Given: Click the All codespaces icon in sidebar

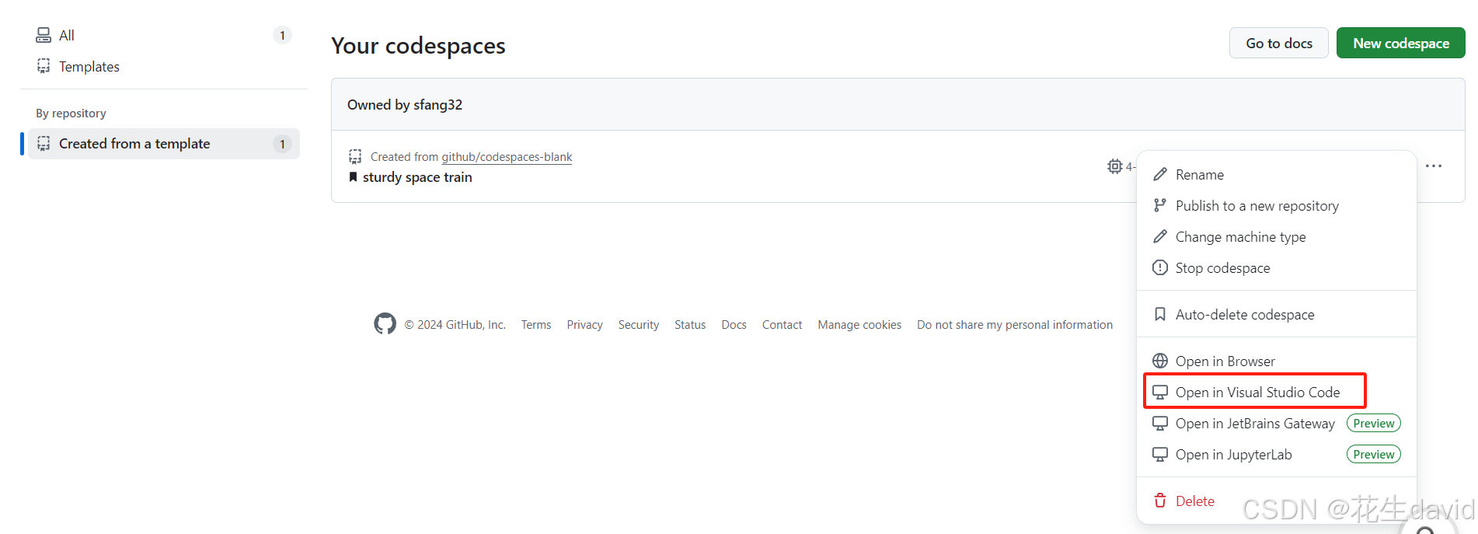Looking at the screenshot, I should click(44, 35).
